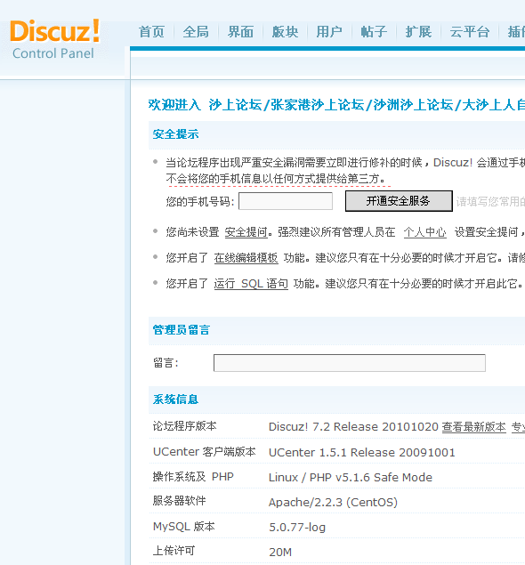Open the 查看最新版本 link

(x=473, y=427)
